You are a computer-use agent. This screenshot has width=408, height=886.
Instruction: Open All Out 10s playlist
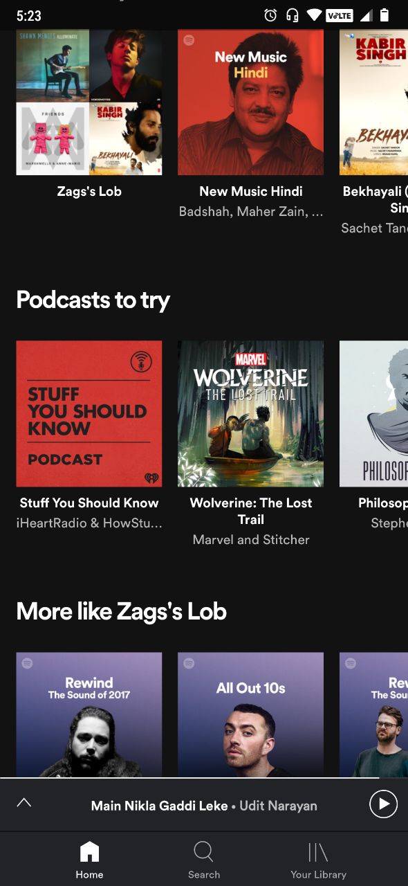pyautogui.click(x=250, y=714)
